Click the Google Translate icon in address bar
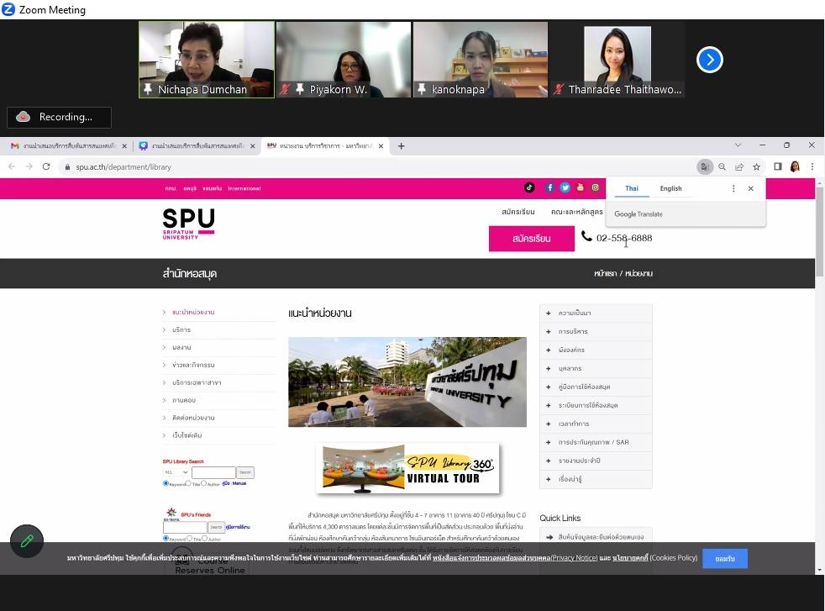825x611 pixels. 704,166
